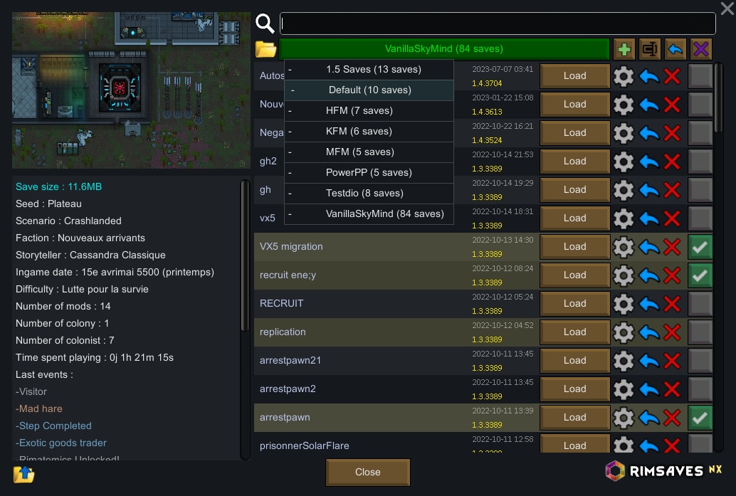Uncheck the VX5 migration checkbox
This screenshot has height=496, width=736.
tap(700, 247)
